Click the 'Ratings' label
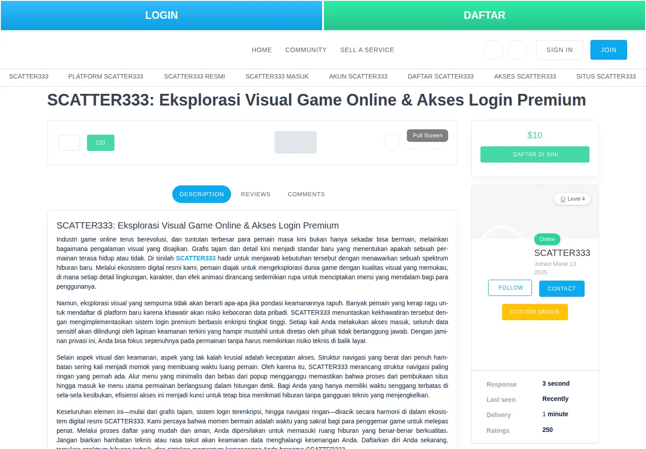The height and width of the screenshot is (449, 646). [498, 431]
